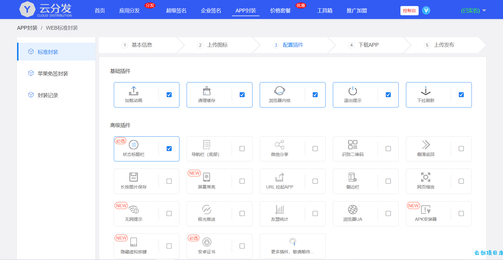503x260 pixels.
Task: Expand the 已实名 account dropdown arrow
Action: point(484,10)
